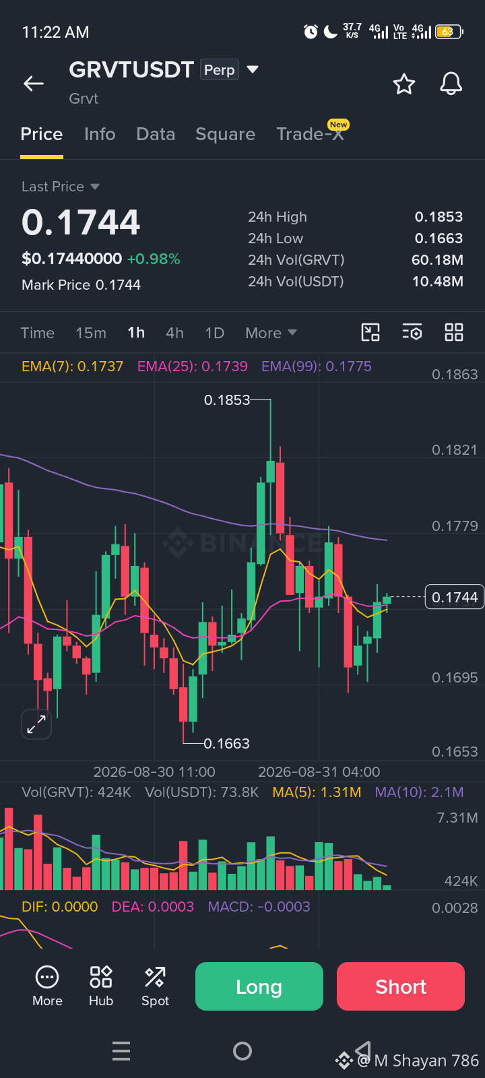Tap the battery indicator in status bar
The width and height of the screenshot is (485, 1078).
click(x=449, y=32)
